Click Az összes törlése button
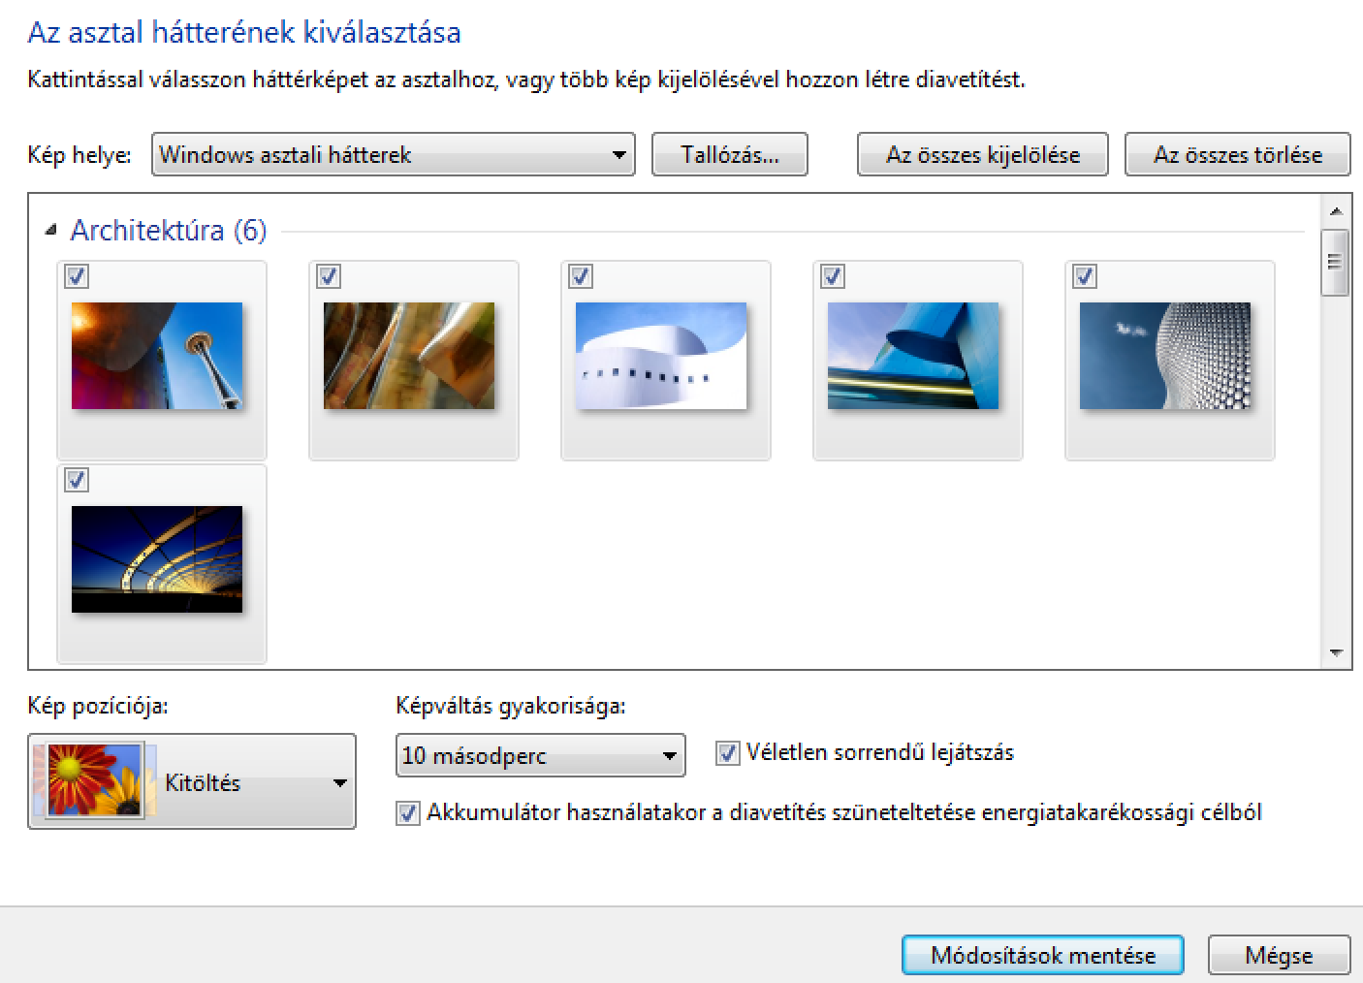1363x983 pixels. 1238,154
